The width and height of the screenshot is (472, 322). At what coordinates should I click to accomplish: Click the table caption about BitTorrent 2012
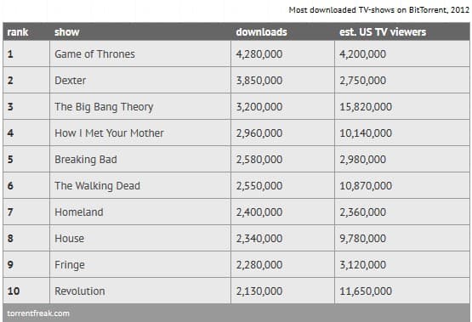[379, 10]
